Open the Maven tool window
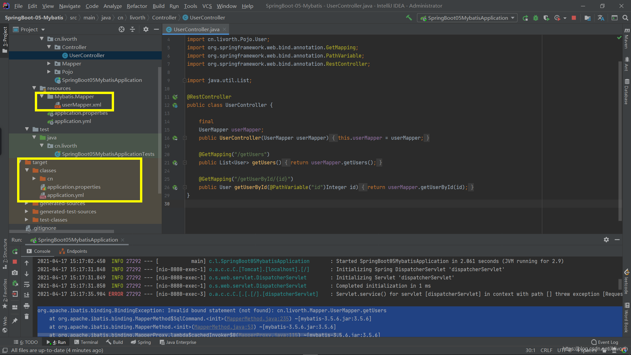Screen dimensions: 631x355 (x=626, y=38)
